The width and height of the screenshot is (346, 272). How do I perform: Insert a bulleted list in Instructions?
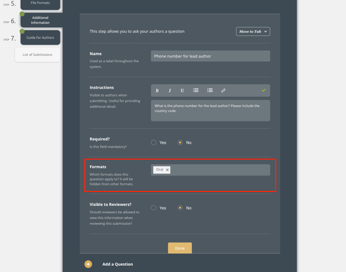tap(196, 90)
